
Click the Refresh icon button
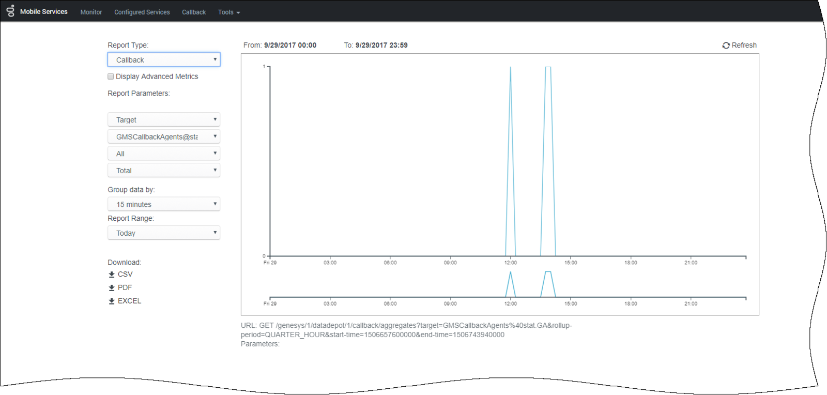click(x=726, y=45)
